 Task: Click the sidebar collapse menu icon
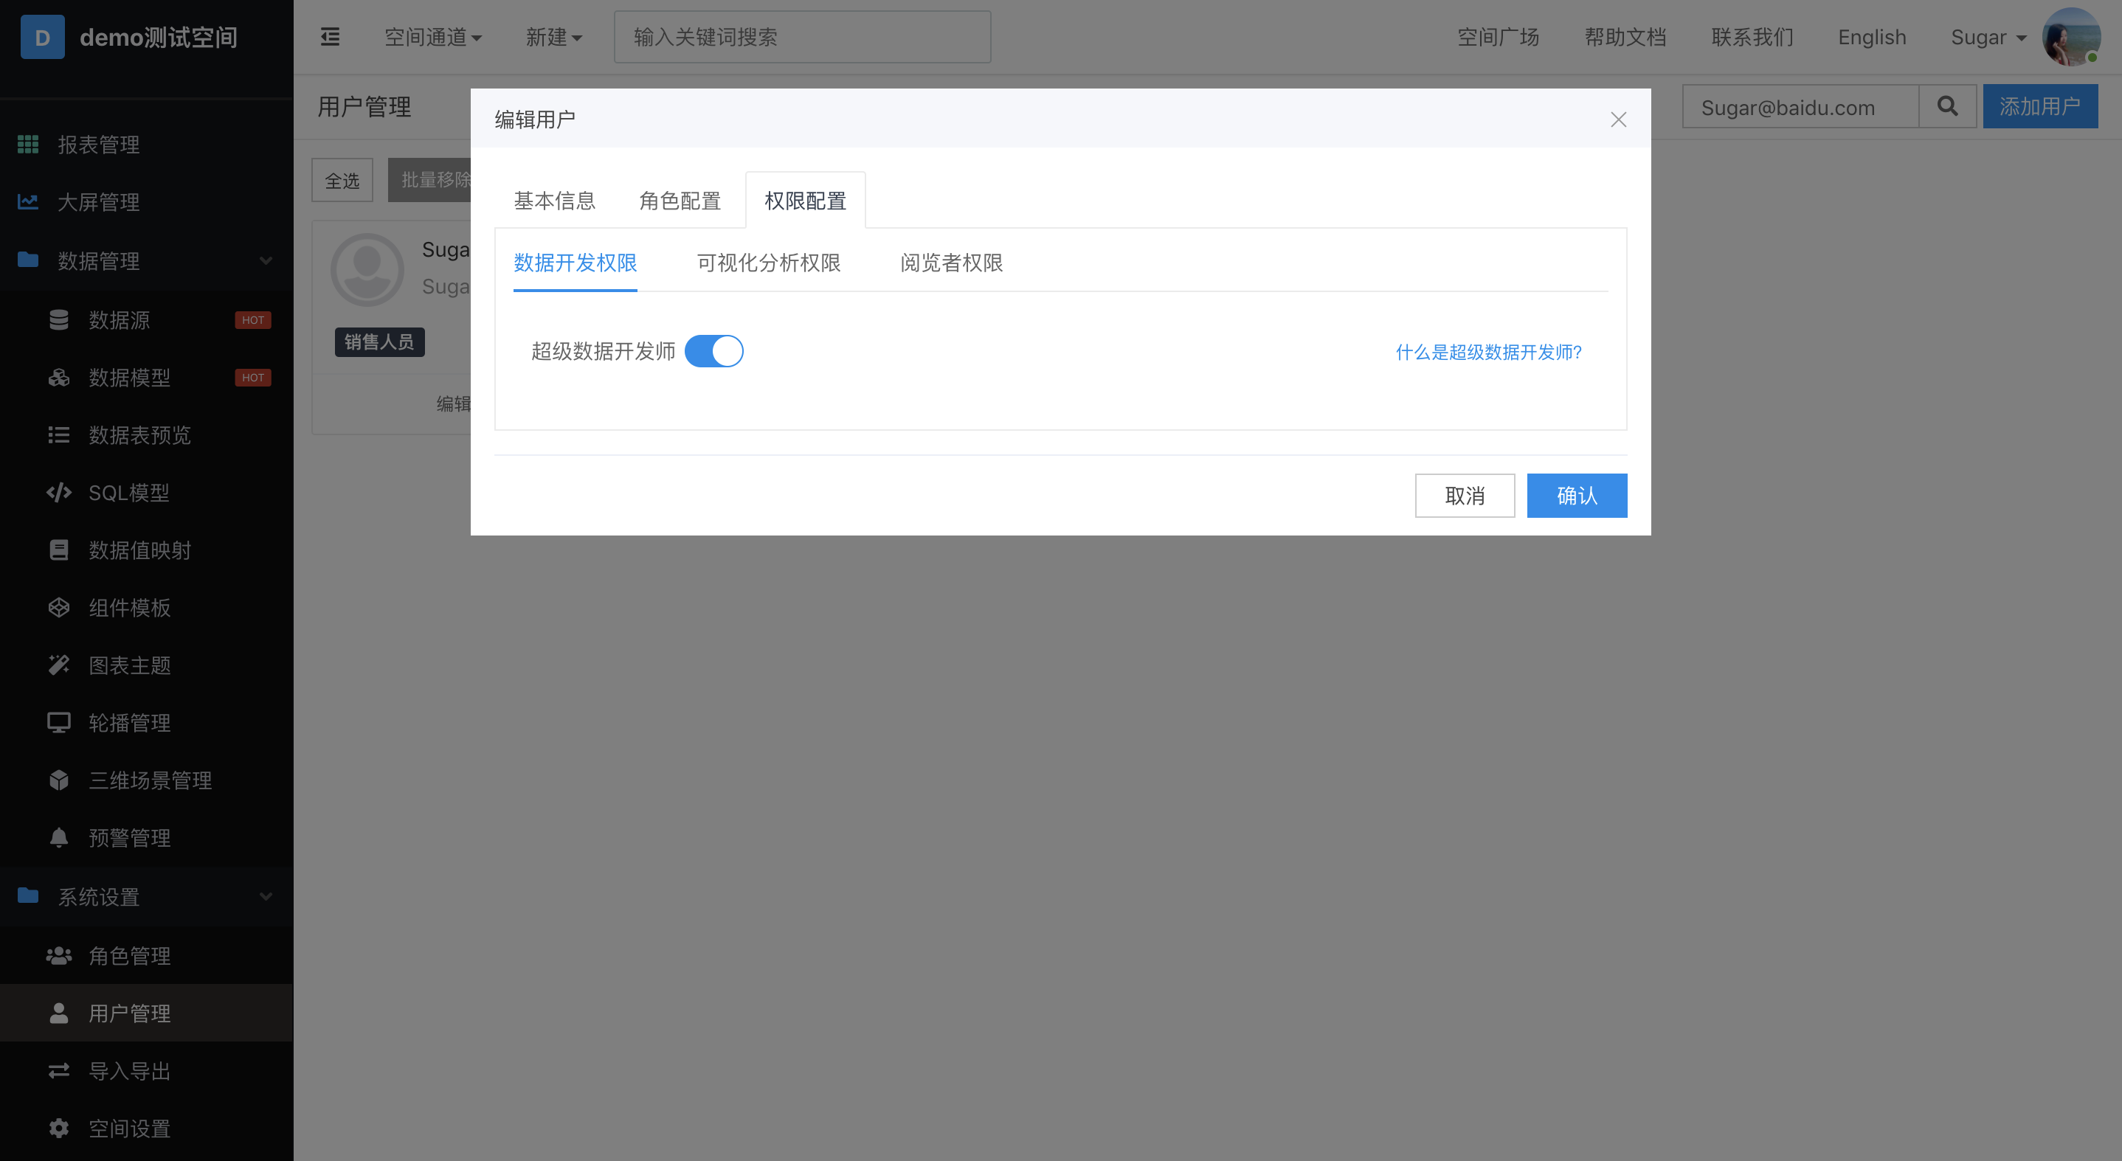pos(330,37)
